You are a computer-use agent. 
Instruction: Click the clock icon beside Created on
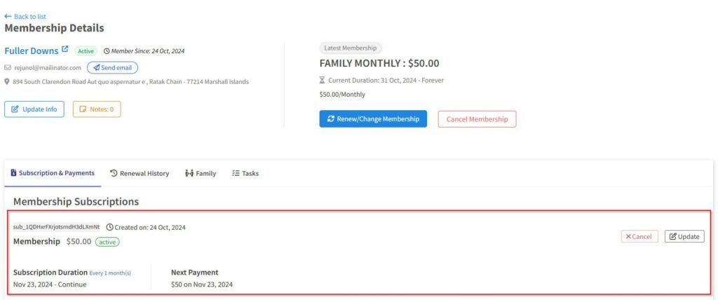point(109,227)
